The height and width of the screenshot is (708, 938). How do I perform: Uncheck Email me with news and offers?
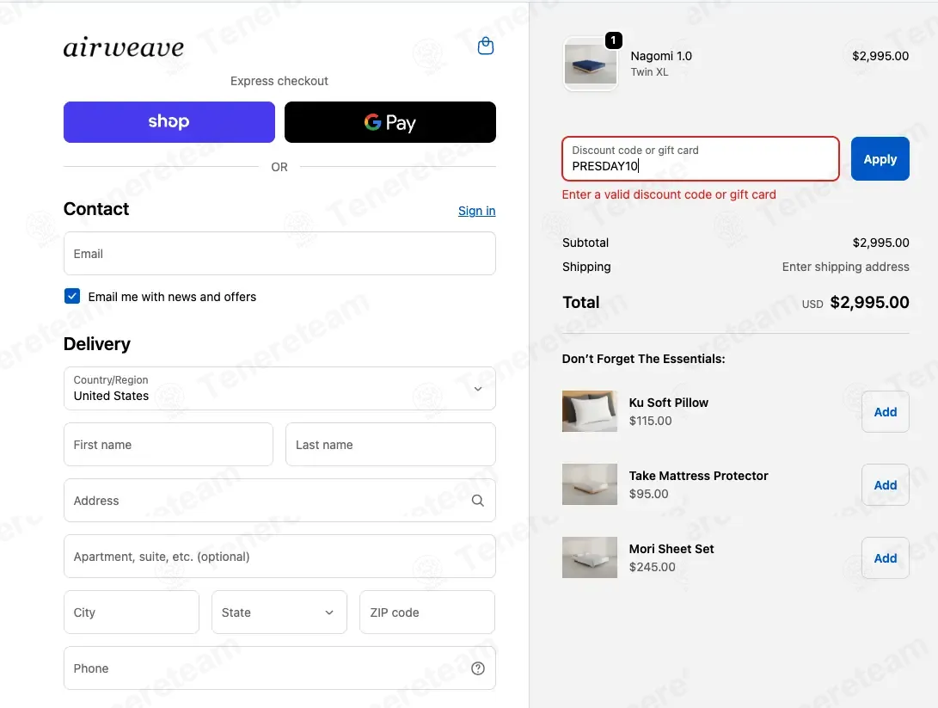[71, 296]
